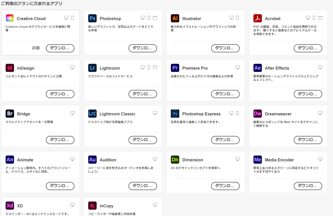Click the 写真を素早く編集して共有できます description
This screenshot has height=216, width=333.
pos(195,122)
